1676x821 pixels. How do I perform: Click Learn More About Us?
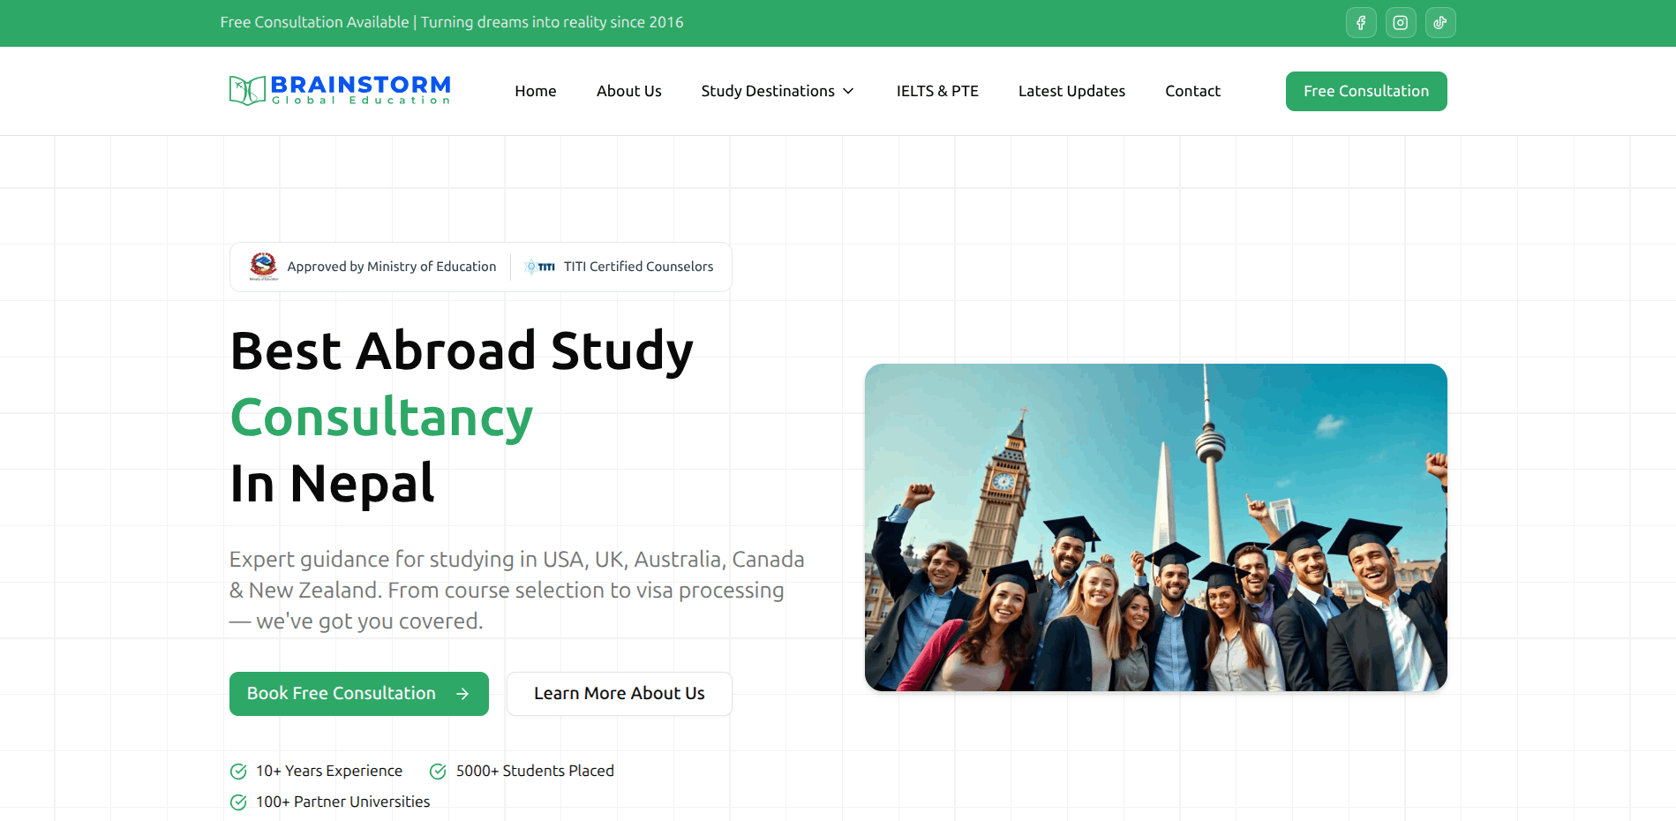tap(619, 694)
